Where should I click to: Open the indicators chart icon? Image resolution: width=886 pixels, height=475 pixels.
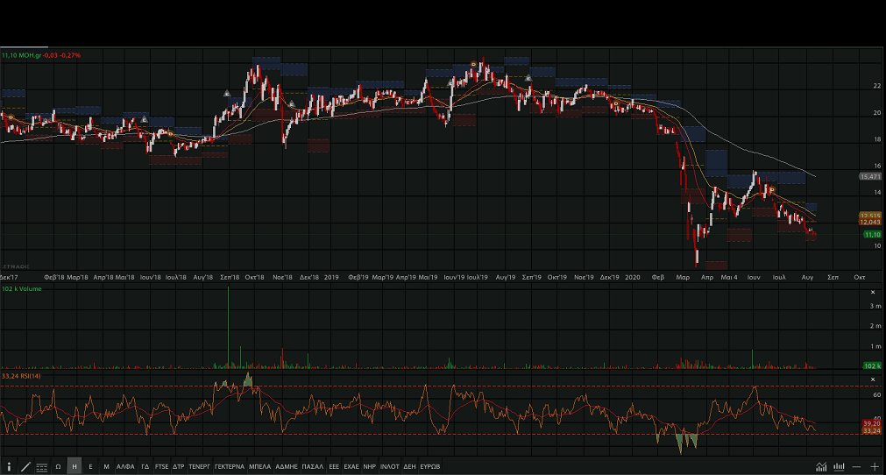pyautogui.click(x=821, y=467)
